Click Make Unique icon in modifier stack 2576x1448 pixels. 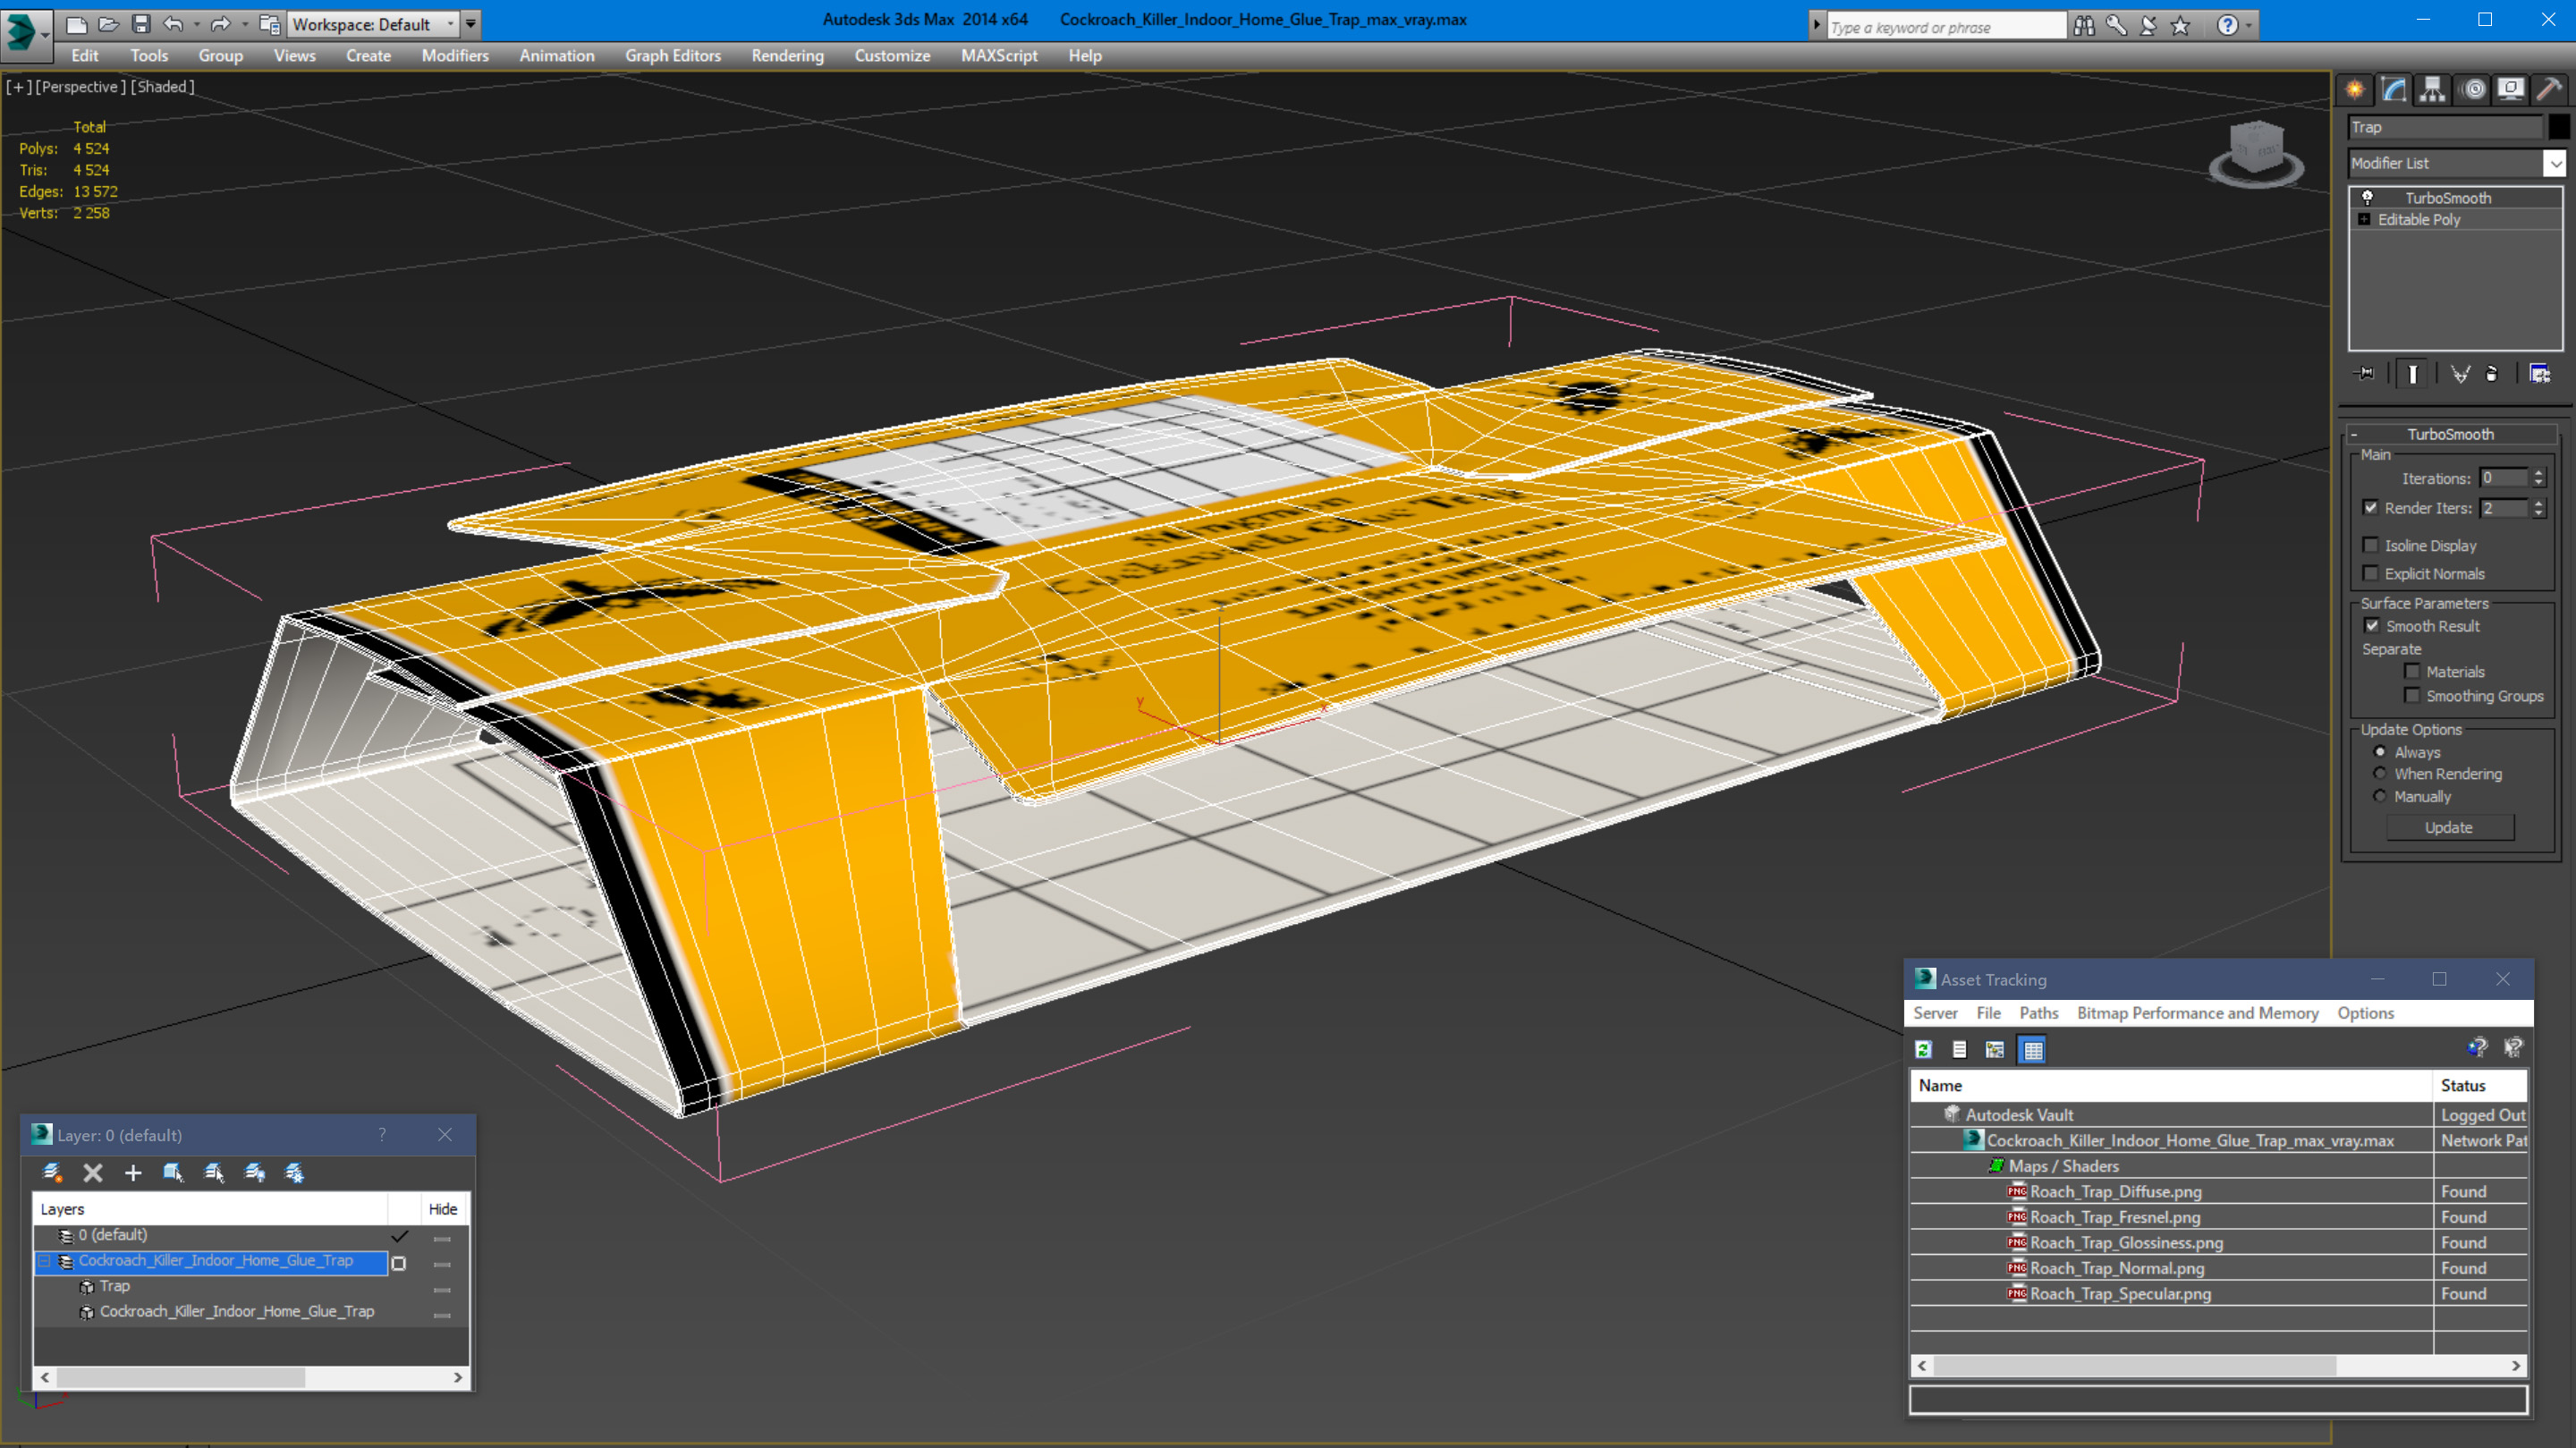2461,374
